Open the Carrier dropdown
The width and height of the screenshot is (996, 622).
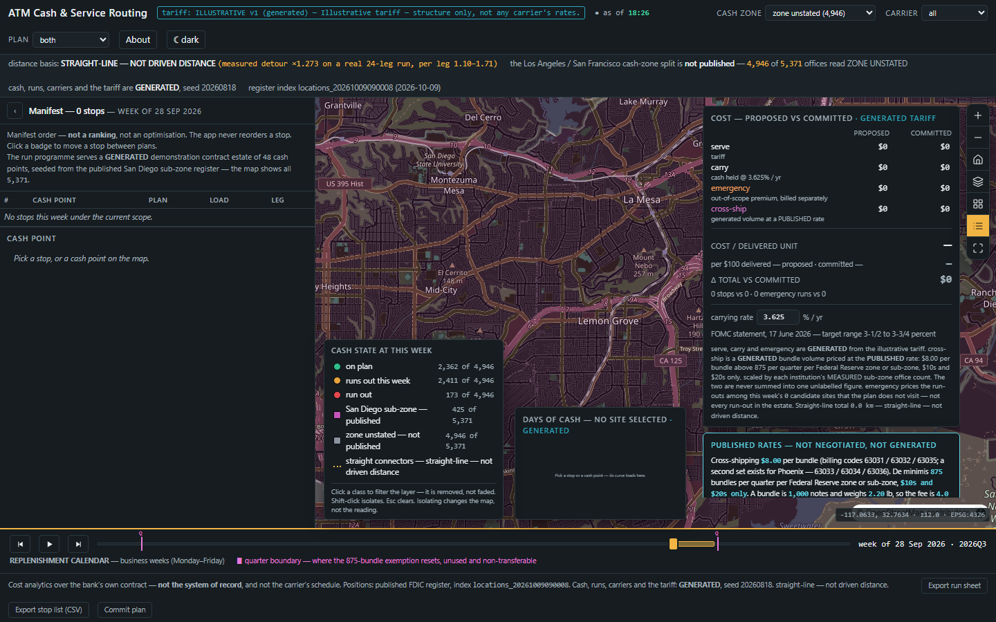point(954,13)
